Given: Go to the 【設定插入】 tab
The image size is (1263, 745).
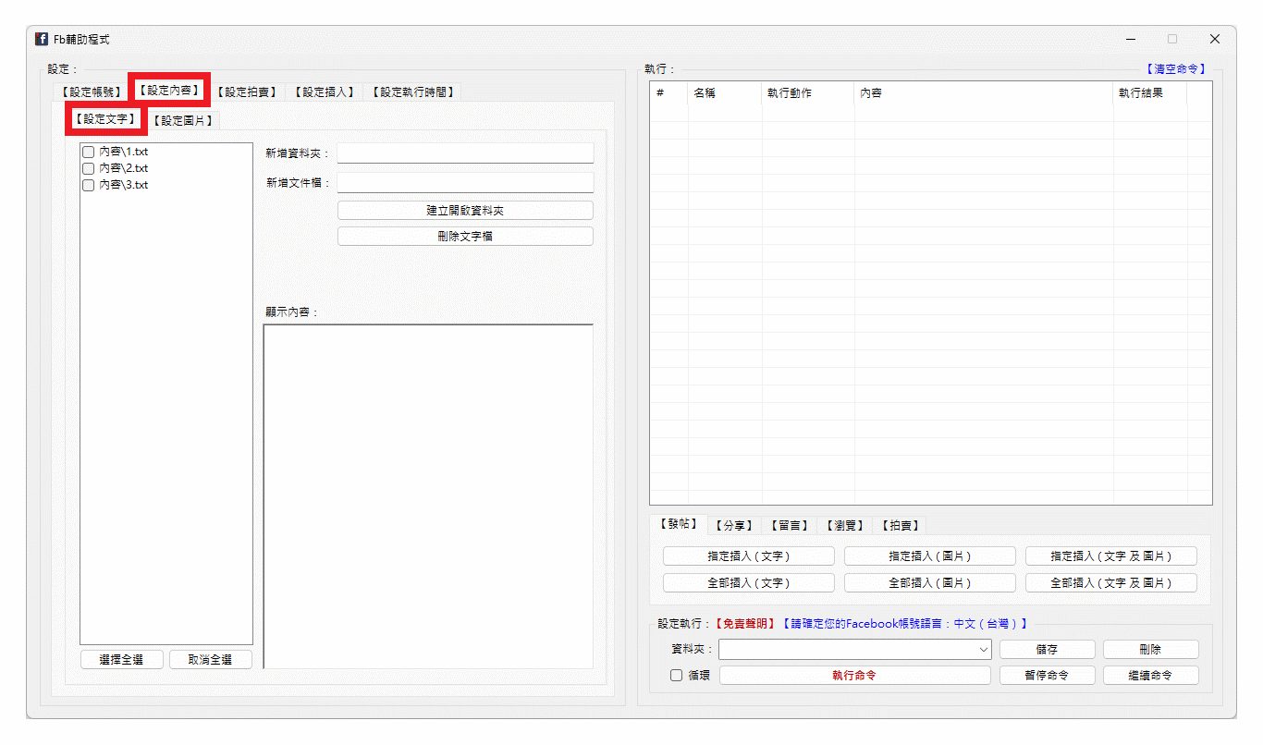Looking at the screenshot, I should click(325, 92).
